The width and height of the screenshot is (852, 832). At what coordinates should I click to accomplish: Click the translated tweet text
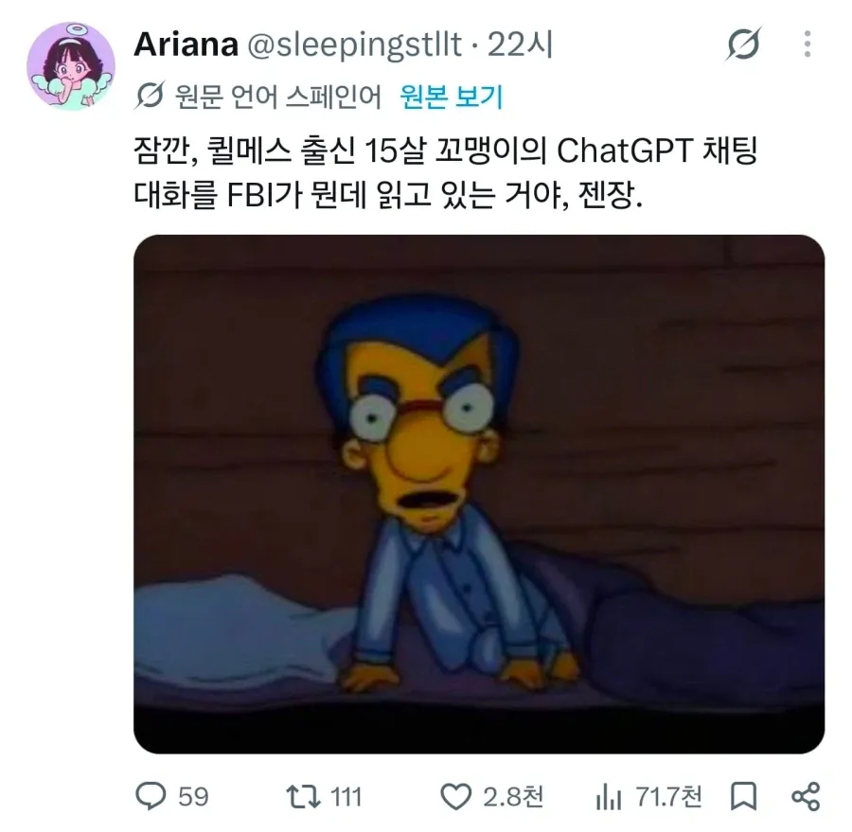(x=445, y=171)
